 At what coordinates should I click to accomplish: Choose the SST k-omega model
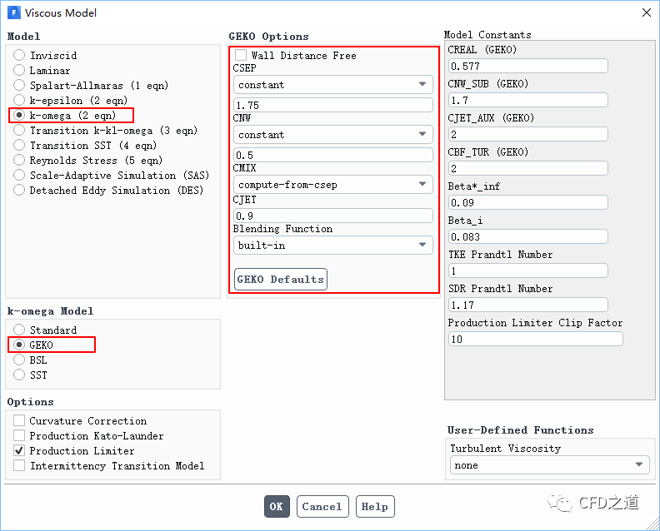19,375
